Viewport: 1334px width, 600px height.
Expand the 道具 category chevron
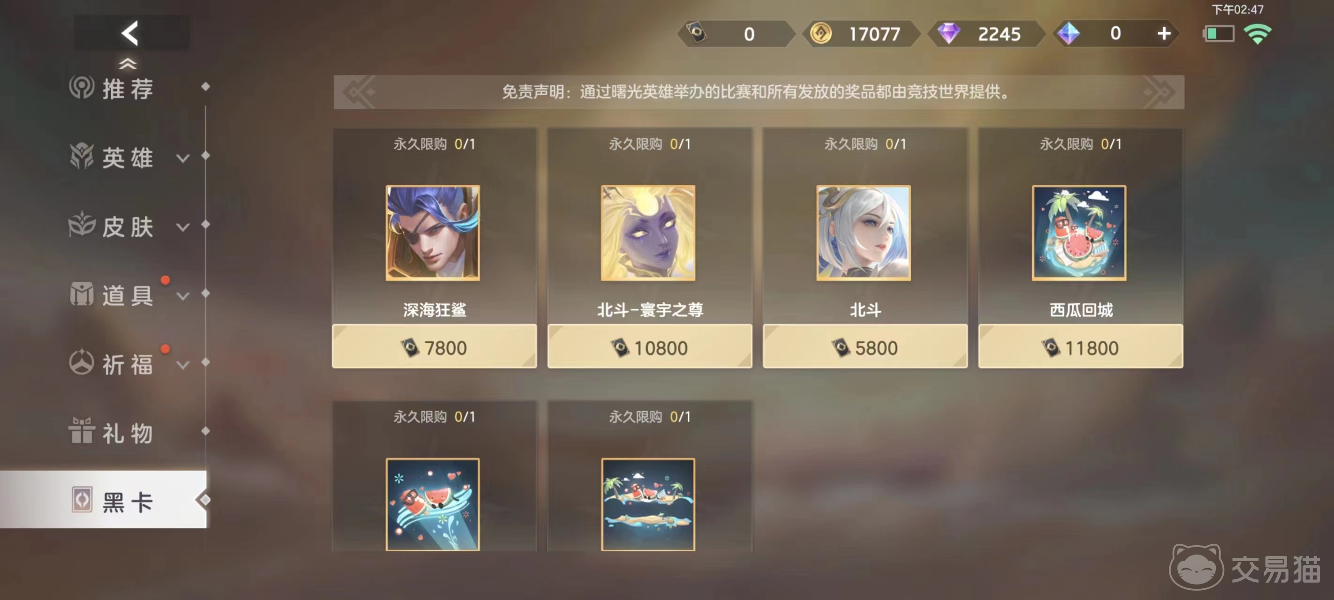[x=183, y=296]
